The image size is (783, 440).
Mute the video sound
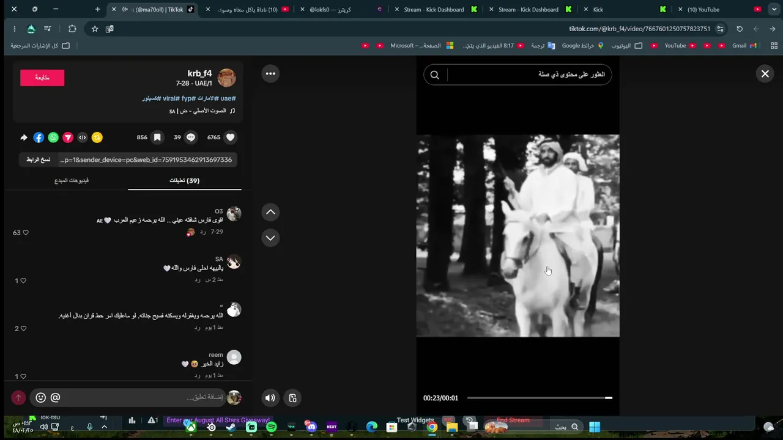click(270, 398)
